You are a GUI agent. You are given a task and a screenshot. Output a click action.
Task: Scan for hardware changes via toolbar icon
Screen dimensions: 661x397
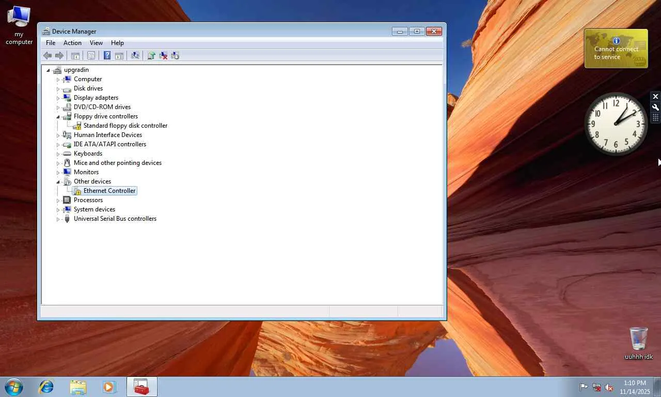click(x=135, y=55)
